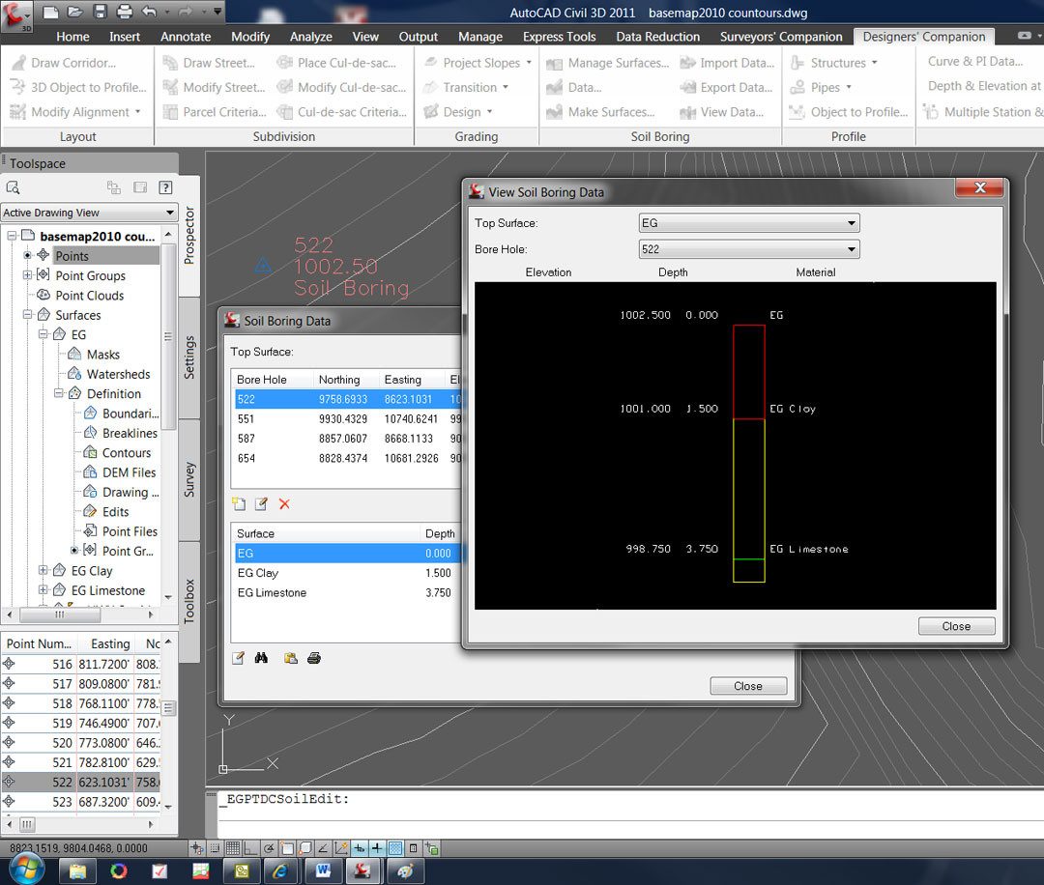The height and width of the screenshot is (885, 1044).
Task: Click the add new bore hole icon
Action: click(x=238, y=504)
